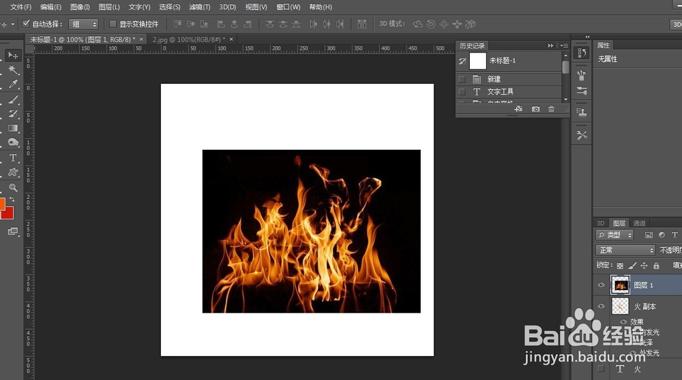The width and height of the screenshot is (682, 380).
Task: Select 图层 1 flame layer thumbnail
Action: 620,285
